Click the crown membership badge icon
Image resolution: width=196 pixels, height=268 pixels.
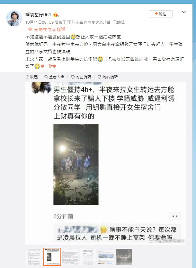(56, 15)
